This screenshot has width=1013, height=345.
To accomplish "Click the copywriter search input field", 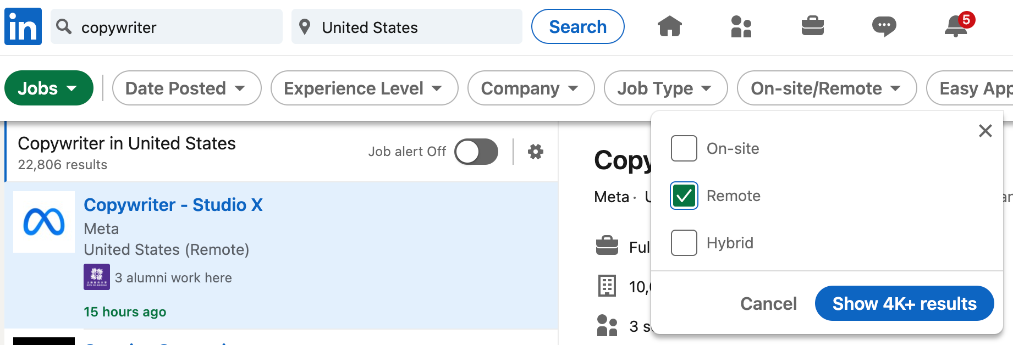I will 176,27.
